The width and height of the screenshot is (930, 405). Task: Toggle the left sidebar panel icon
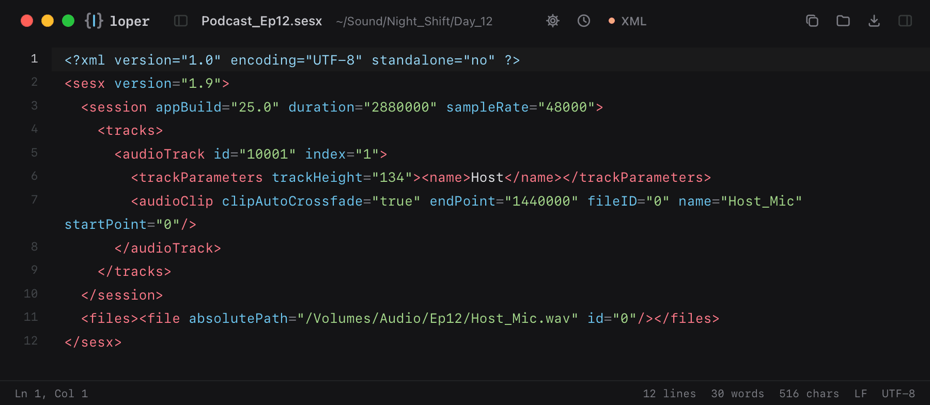click(x=181, y=21)
